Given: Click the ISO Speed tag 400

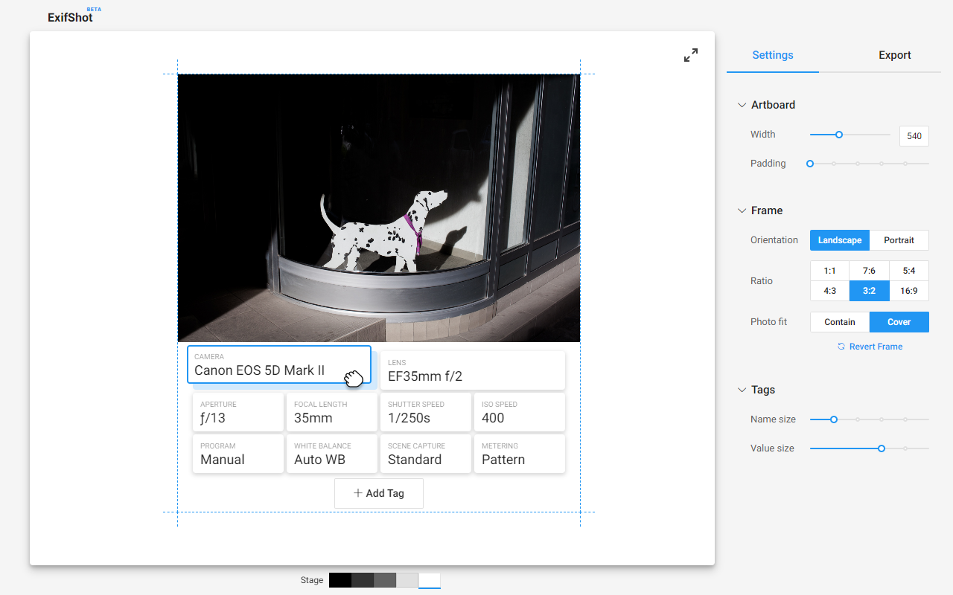Looking at the screenshot, I should pyautogui.click(x=519, y=412).
